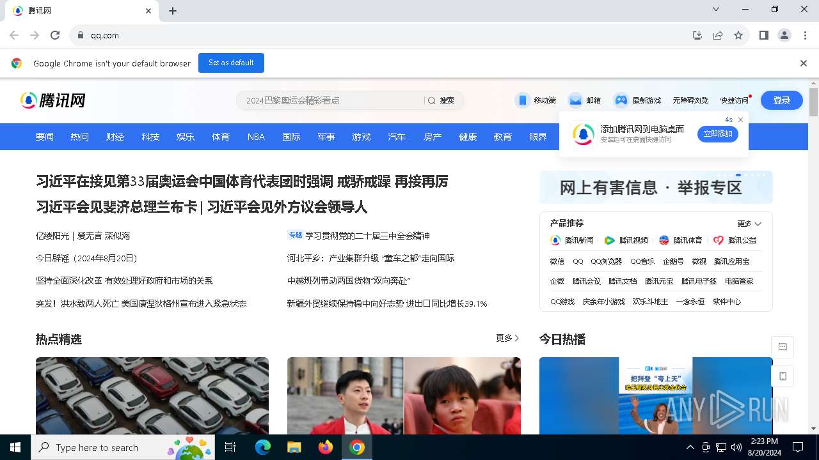
Task: Click the address bar showing qq.com
Action: tap(384, 35)
